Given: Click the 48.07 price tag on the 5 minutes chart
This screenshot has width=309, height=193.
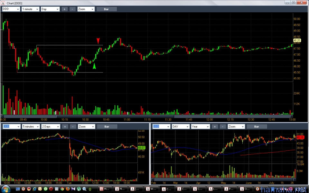Looking at the screenshot, I should tap(141, 148).
